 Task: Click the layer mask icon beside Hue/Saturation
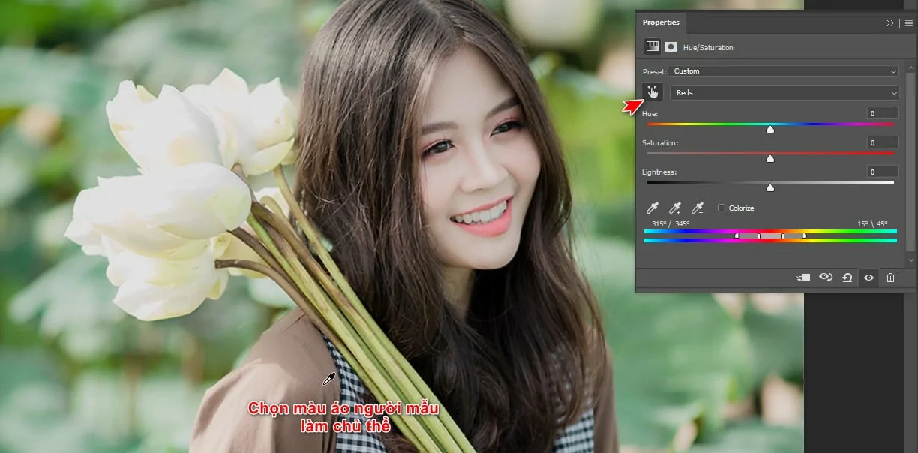pyautogui.click(x=670, y=46)
